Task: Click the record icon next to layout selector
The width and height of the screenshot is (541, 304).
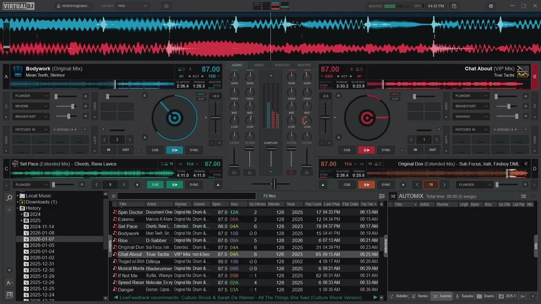Action: point(166,6)
